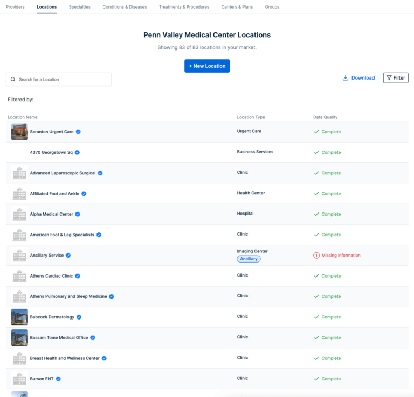Click the green checkmark for 4370 Georgetown Sq
Screen dimensions: 414x397
[316, 153]
